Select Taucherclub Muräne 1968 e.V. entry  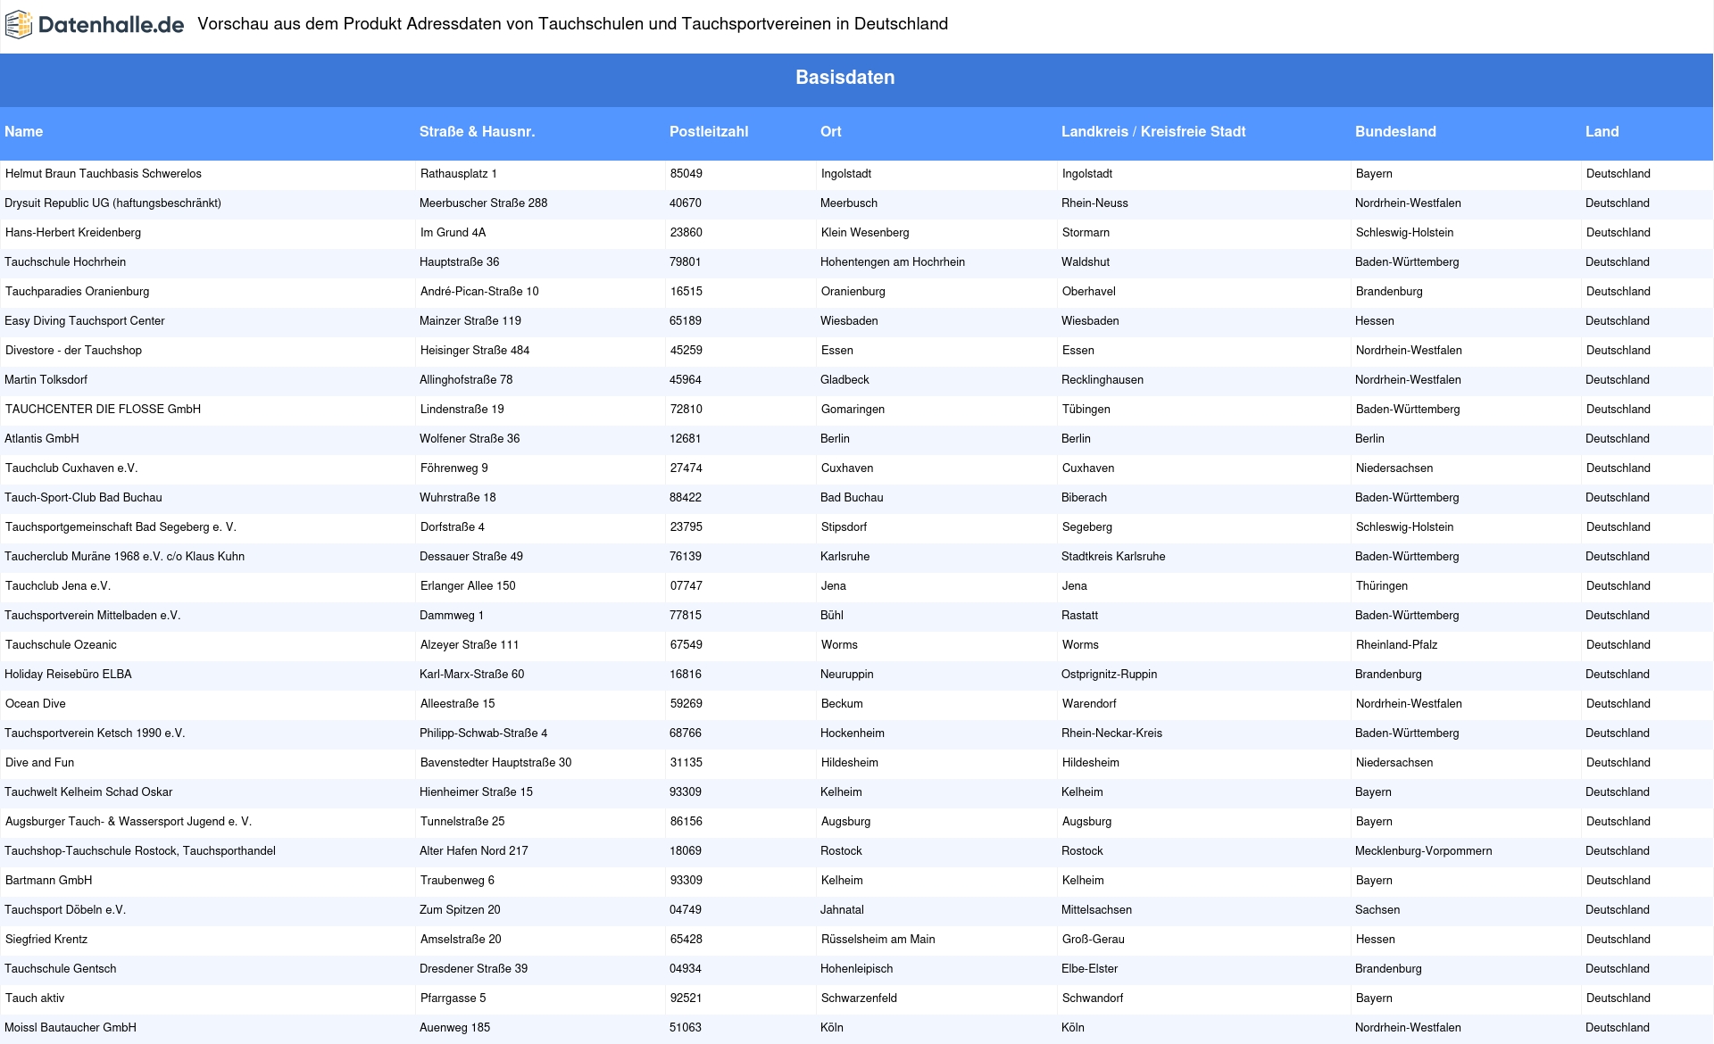click(124, 557)
